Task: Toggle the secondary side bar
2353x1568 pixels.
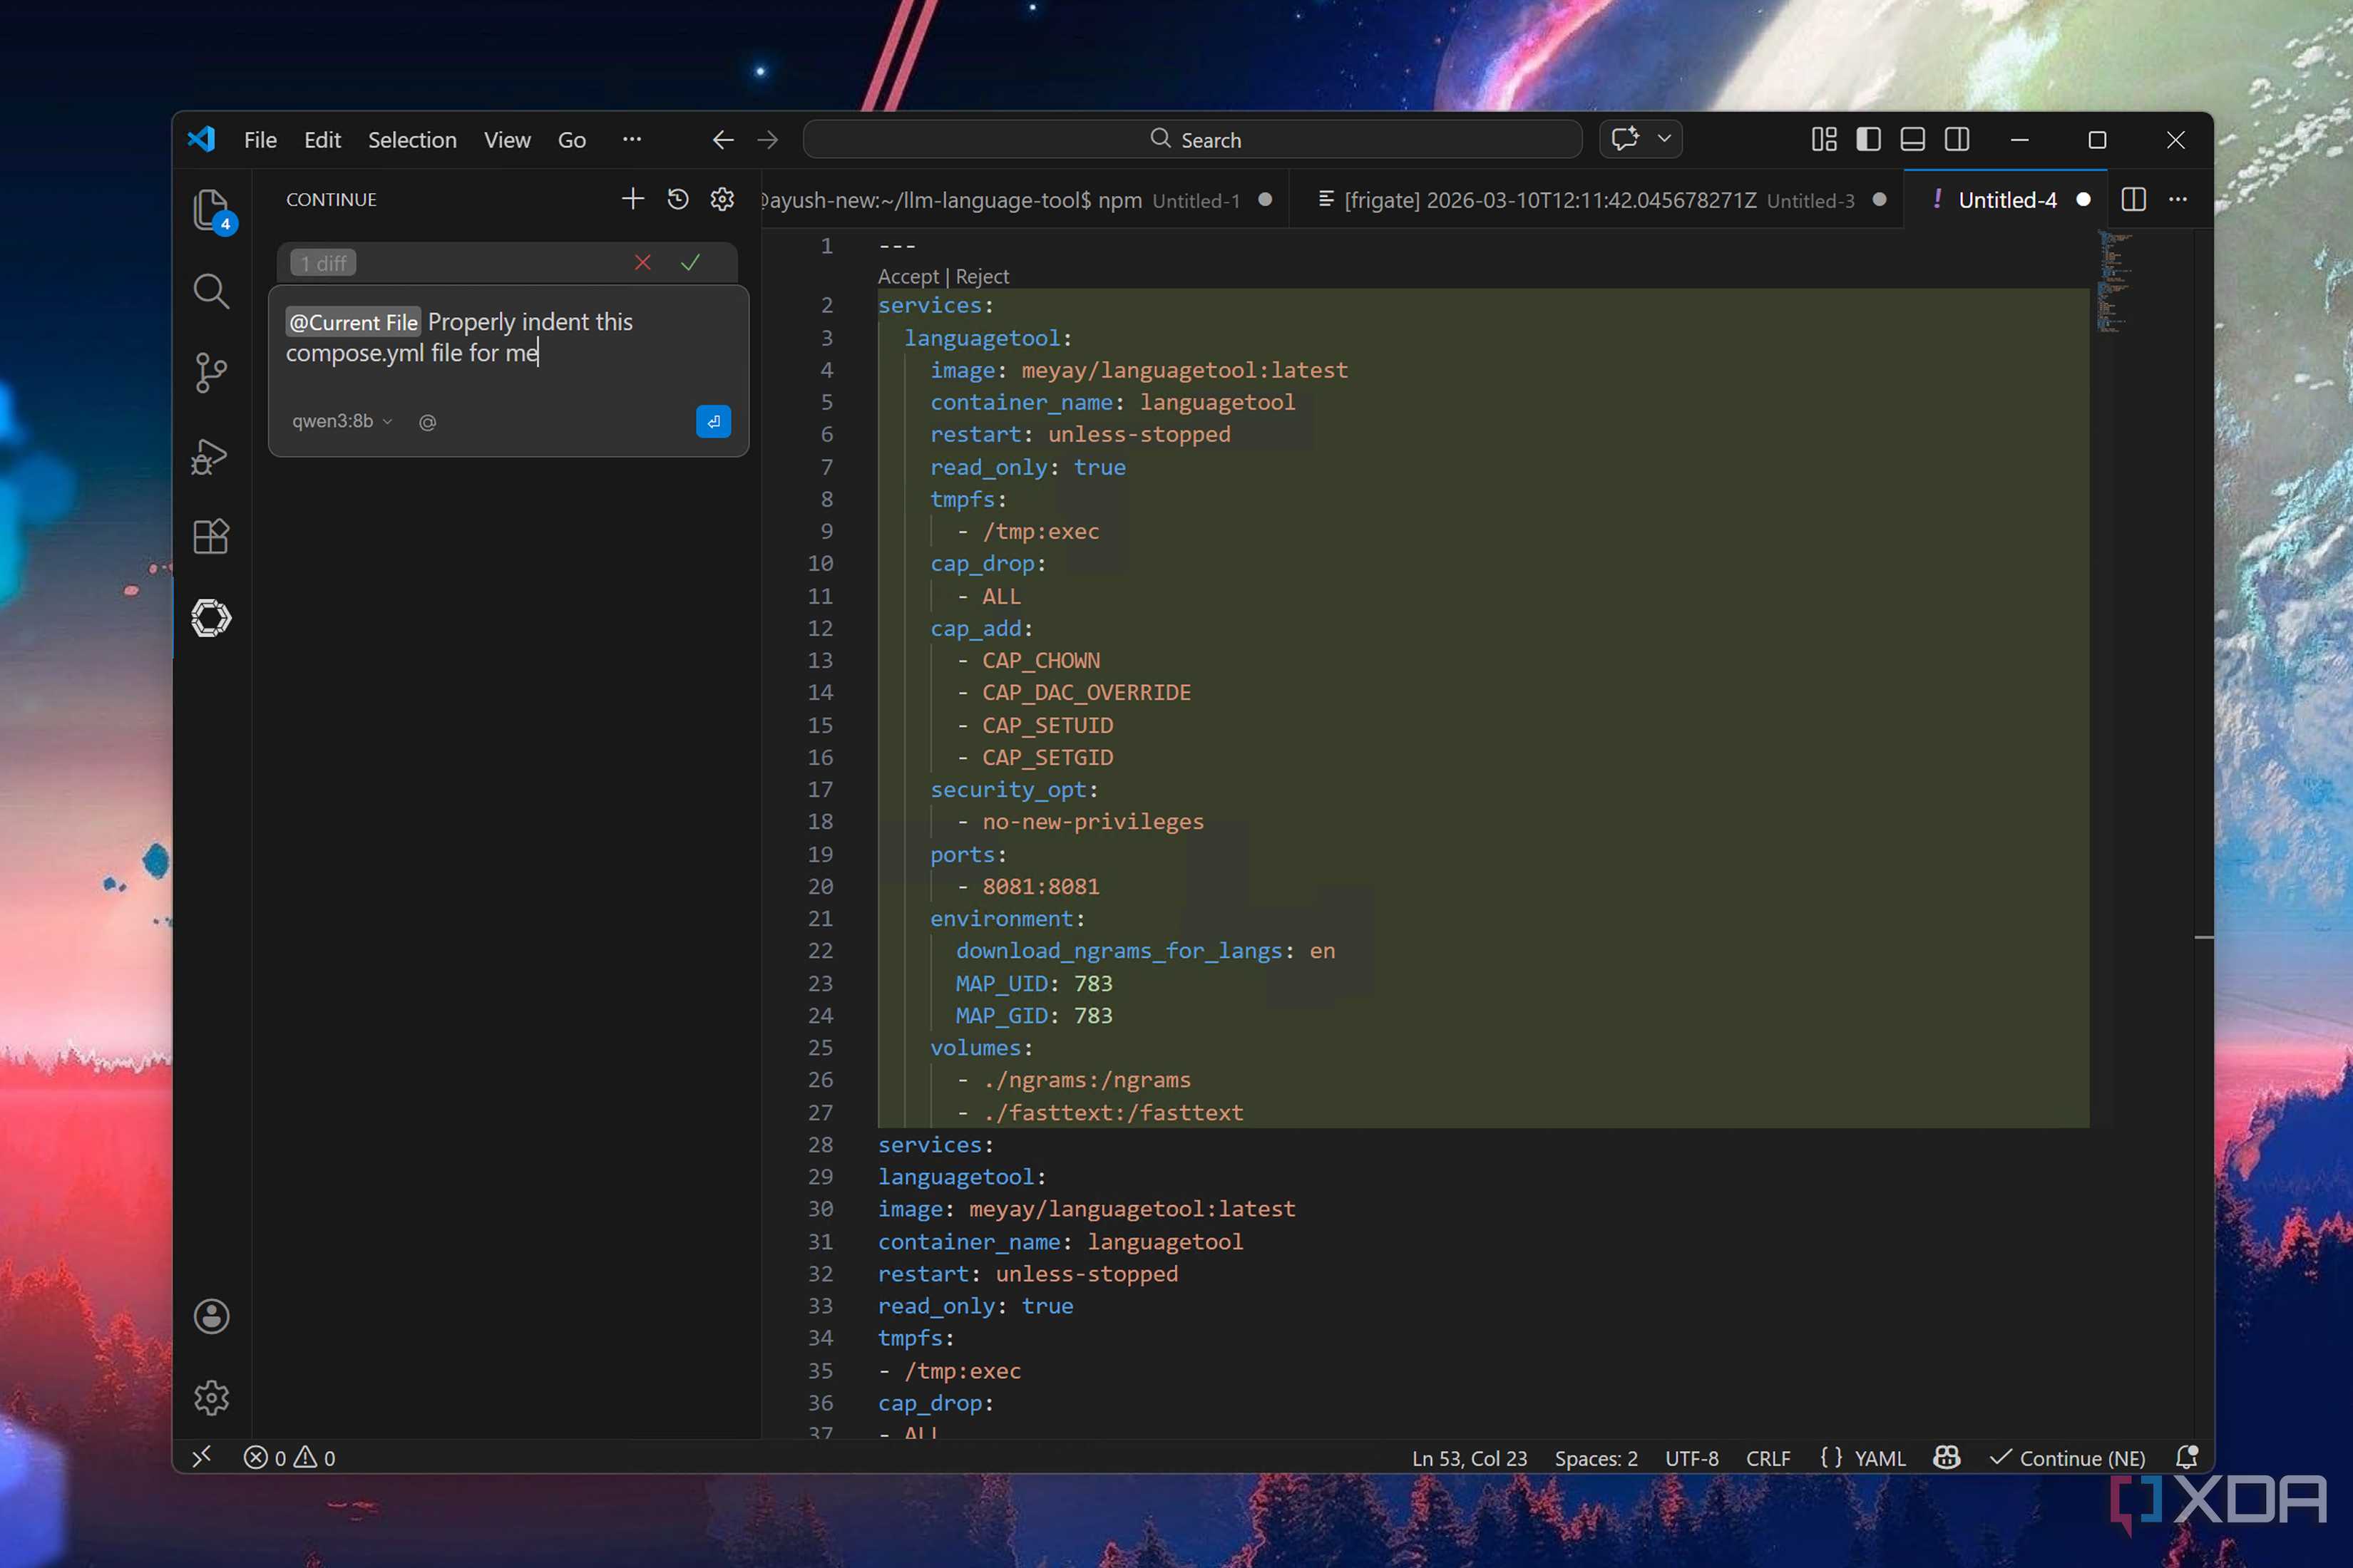Action: 1957,140
